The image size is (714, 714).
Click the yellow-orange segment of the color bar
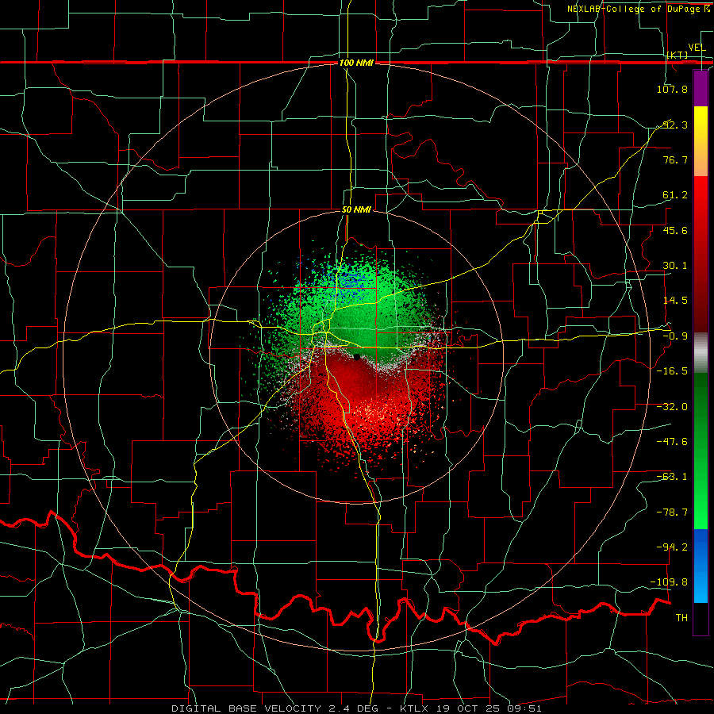point(701,141)
